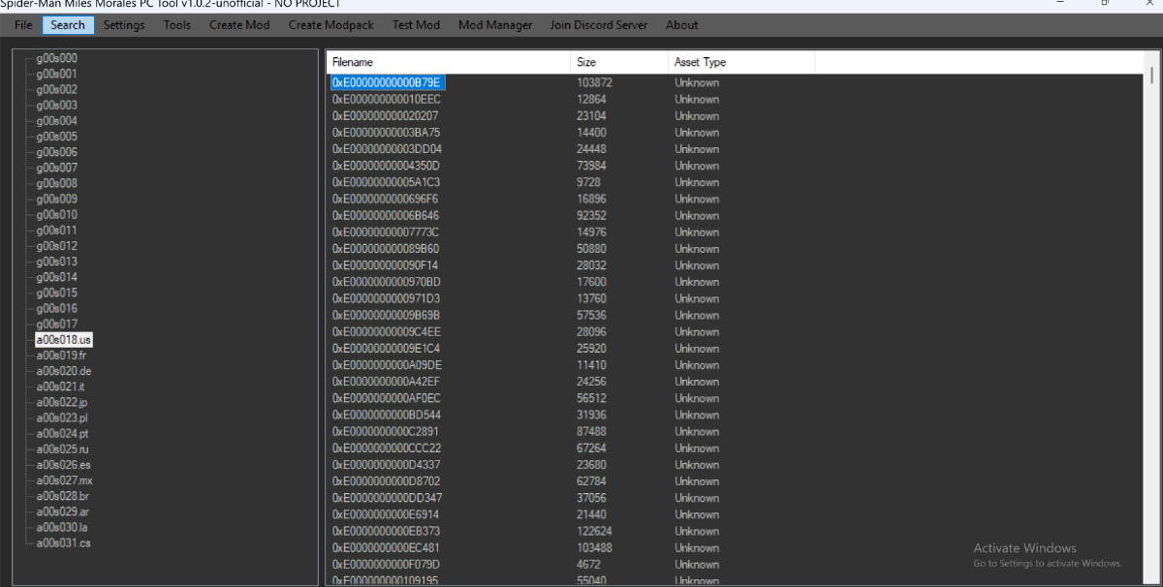Select archive g00s008 in the tree
The height and width of the screenshot is (587, 1163).
coord(56,183)
